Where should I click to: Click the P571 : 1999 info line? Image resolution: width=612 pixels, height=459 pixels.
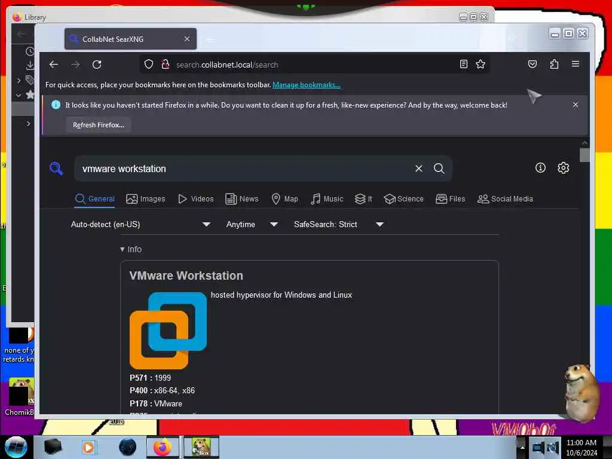pos(150,378)
